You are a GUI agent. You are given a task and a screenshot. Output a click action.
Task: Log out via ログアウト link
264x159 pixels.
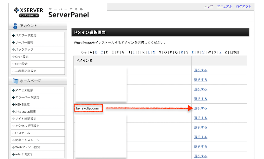pyautogui.click(x=243, y=7)
